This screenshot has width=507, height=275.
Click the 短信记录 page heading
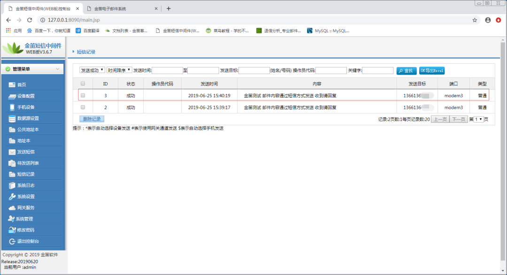(x=86, y=52)
